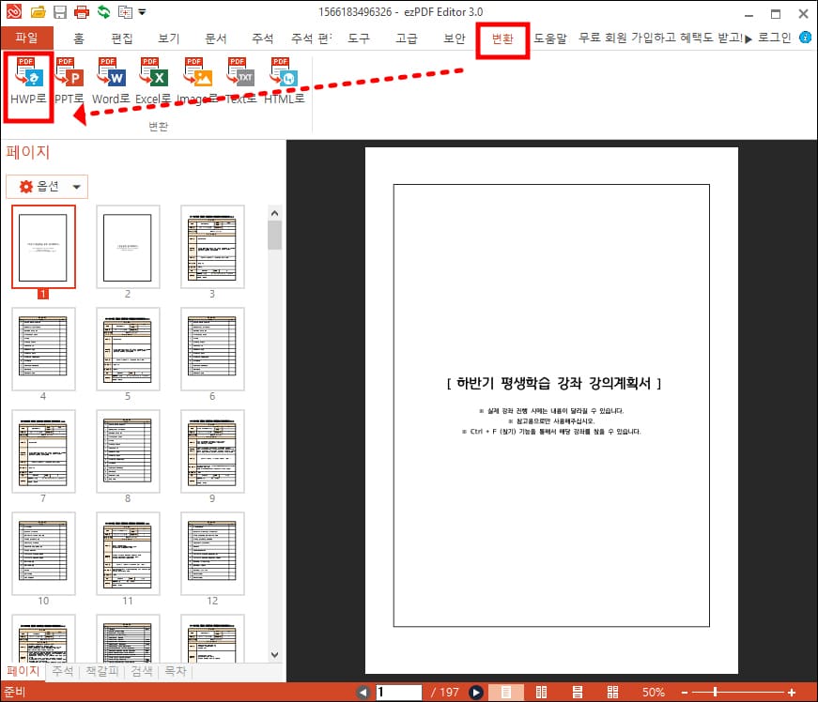Print the document using the printer icon

click(80, 11)
